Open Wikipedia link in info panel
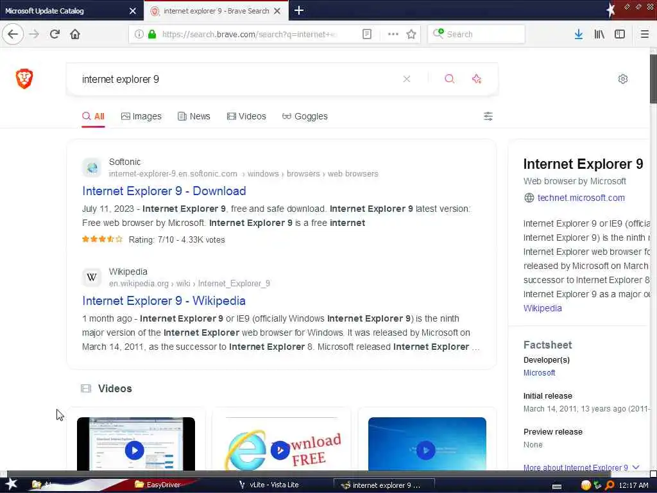Image resolution: width=657 pixels, height=493 pixels. click(542, 308)
